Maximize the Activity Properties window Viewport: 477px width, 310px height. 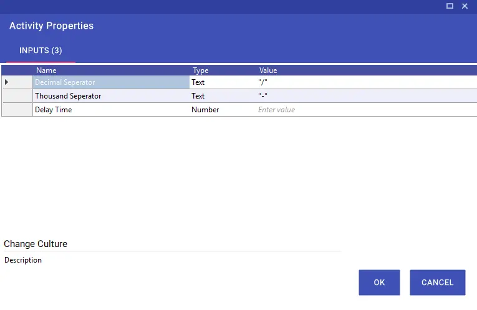pos(450,6)
